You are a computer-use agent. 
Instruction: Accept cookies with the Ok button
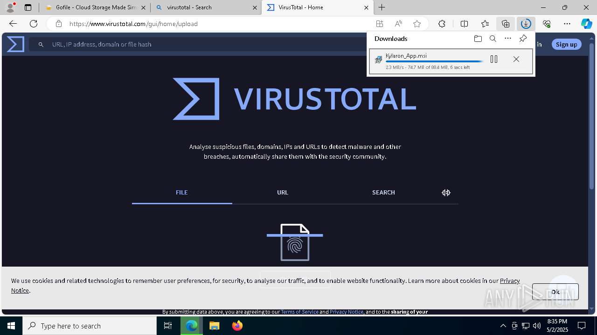tap(555, 292)
